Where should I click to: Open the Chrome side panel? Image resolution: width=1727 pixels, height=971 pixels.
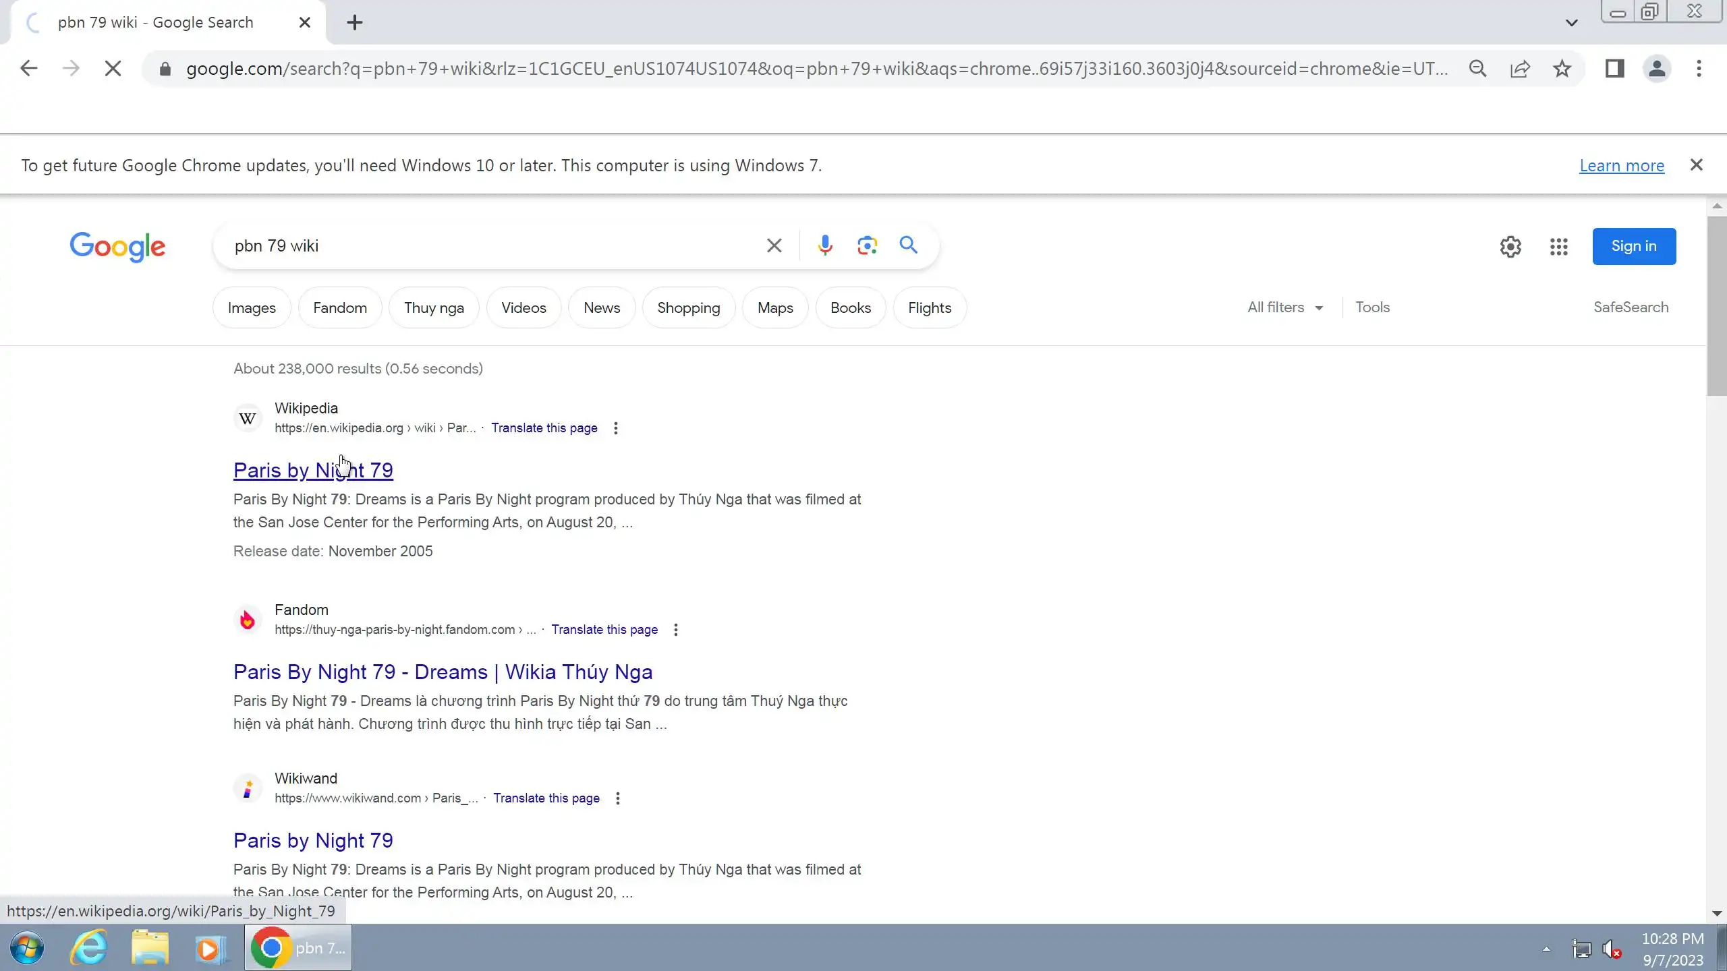click(1614, 69)
